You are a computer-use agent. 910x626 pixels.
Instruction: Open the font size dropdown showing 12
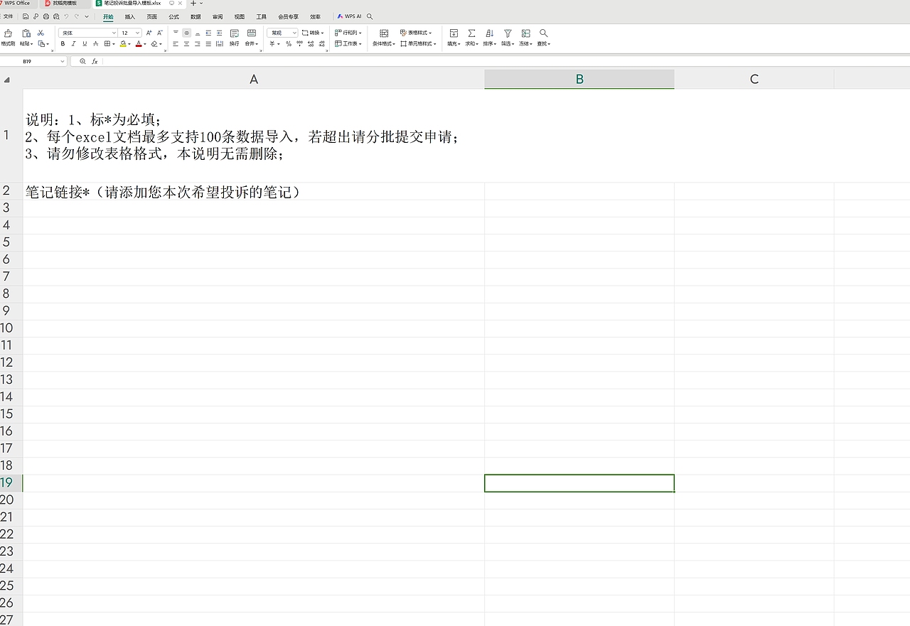click(138, 33)
